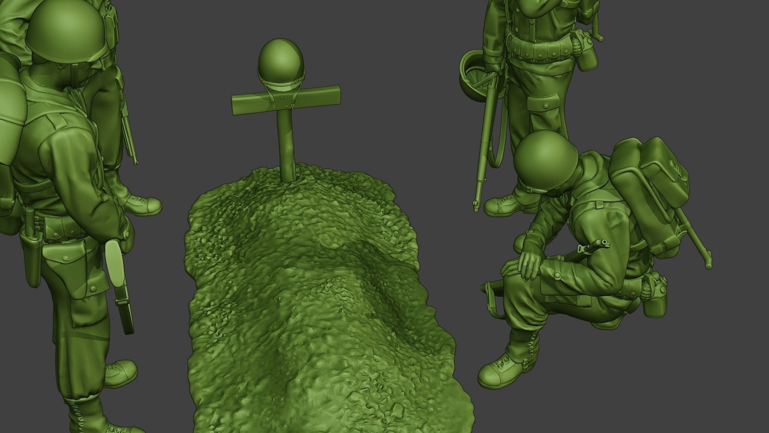769x433 pixels.
Task: Select the standing right soldier's boot
Action: tap(501, 205)
